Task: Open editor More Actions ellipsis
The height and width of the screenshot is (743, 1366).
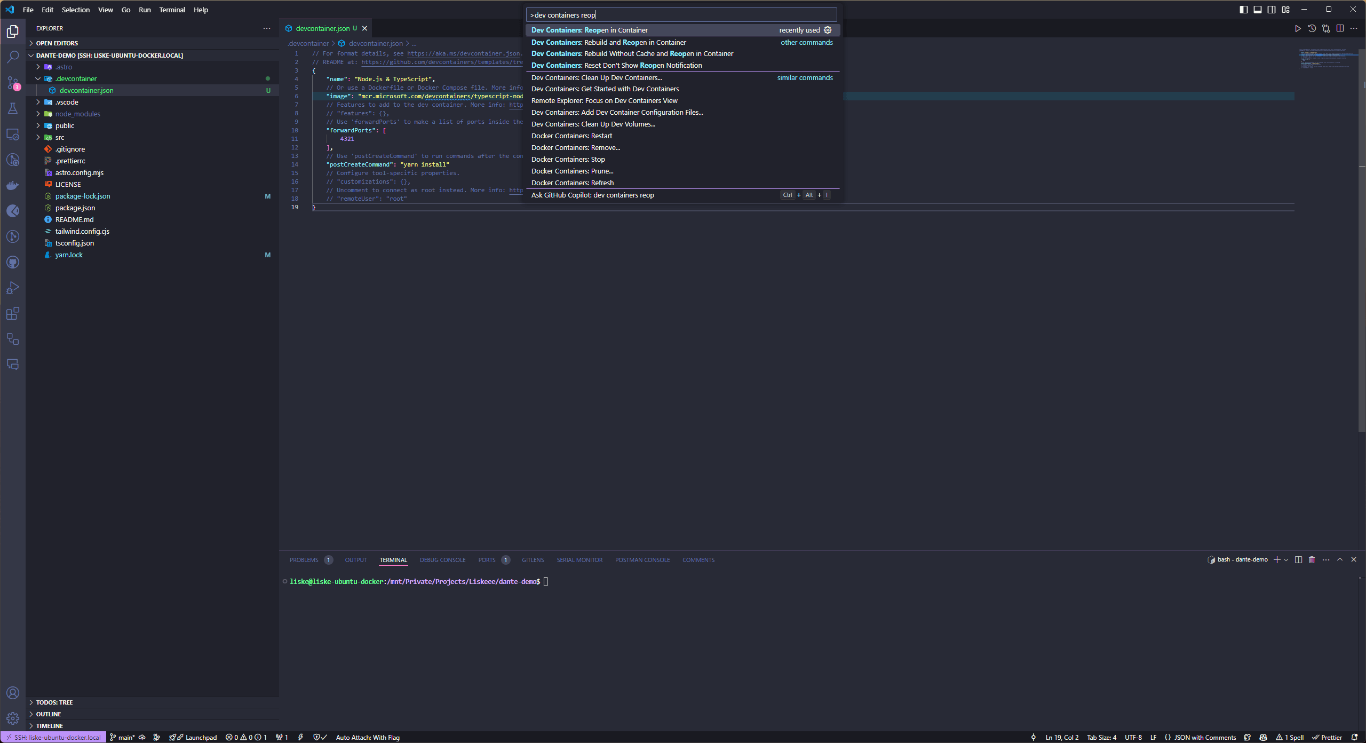Action: (x=1354, y=28)
